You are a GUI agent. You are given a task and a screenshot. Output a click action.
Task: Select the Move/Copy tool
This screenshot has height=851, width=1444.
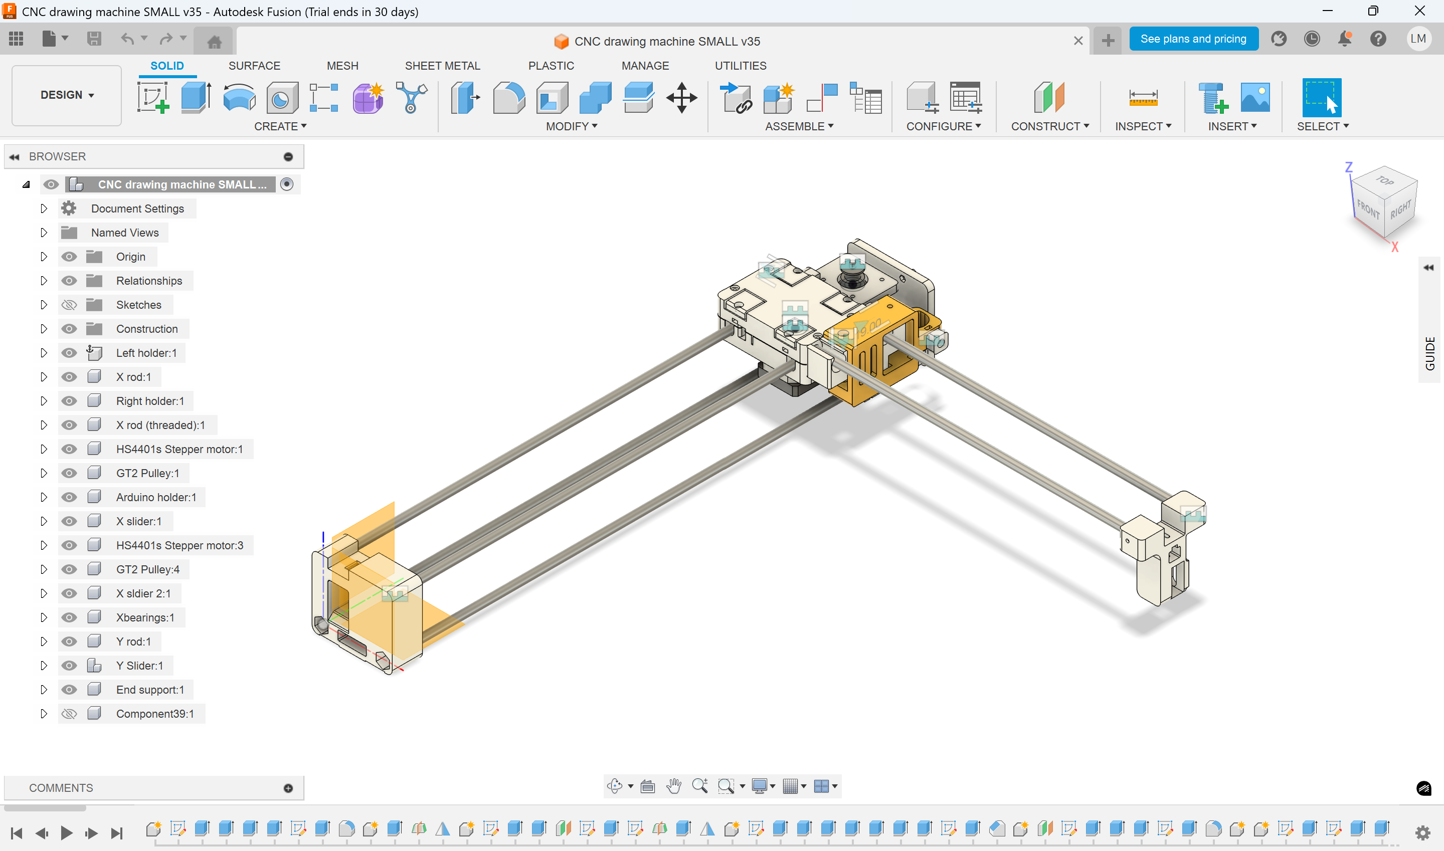tap(681, 98)
